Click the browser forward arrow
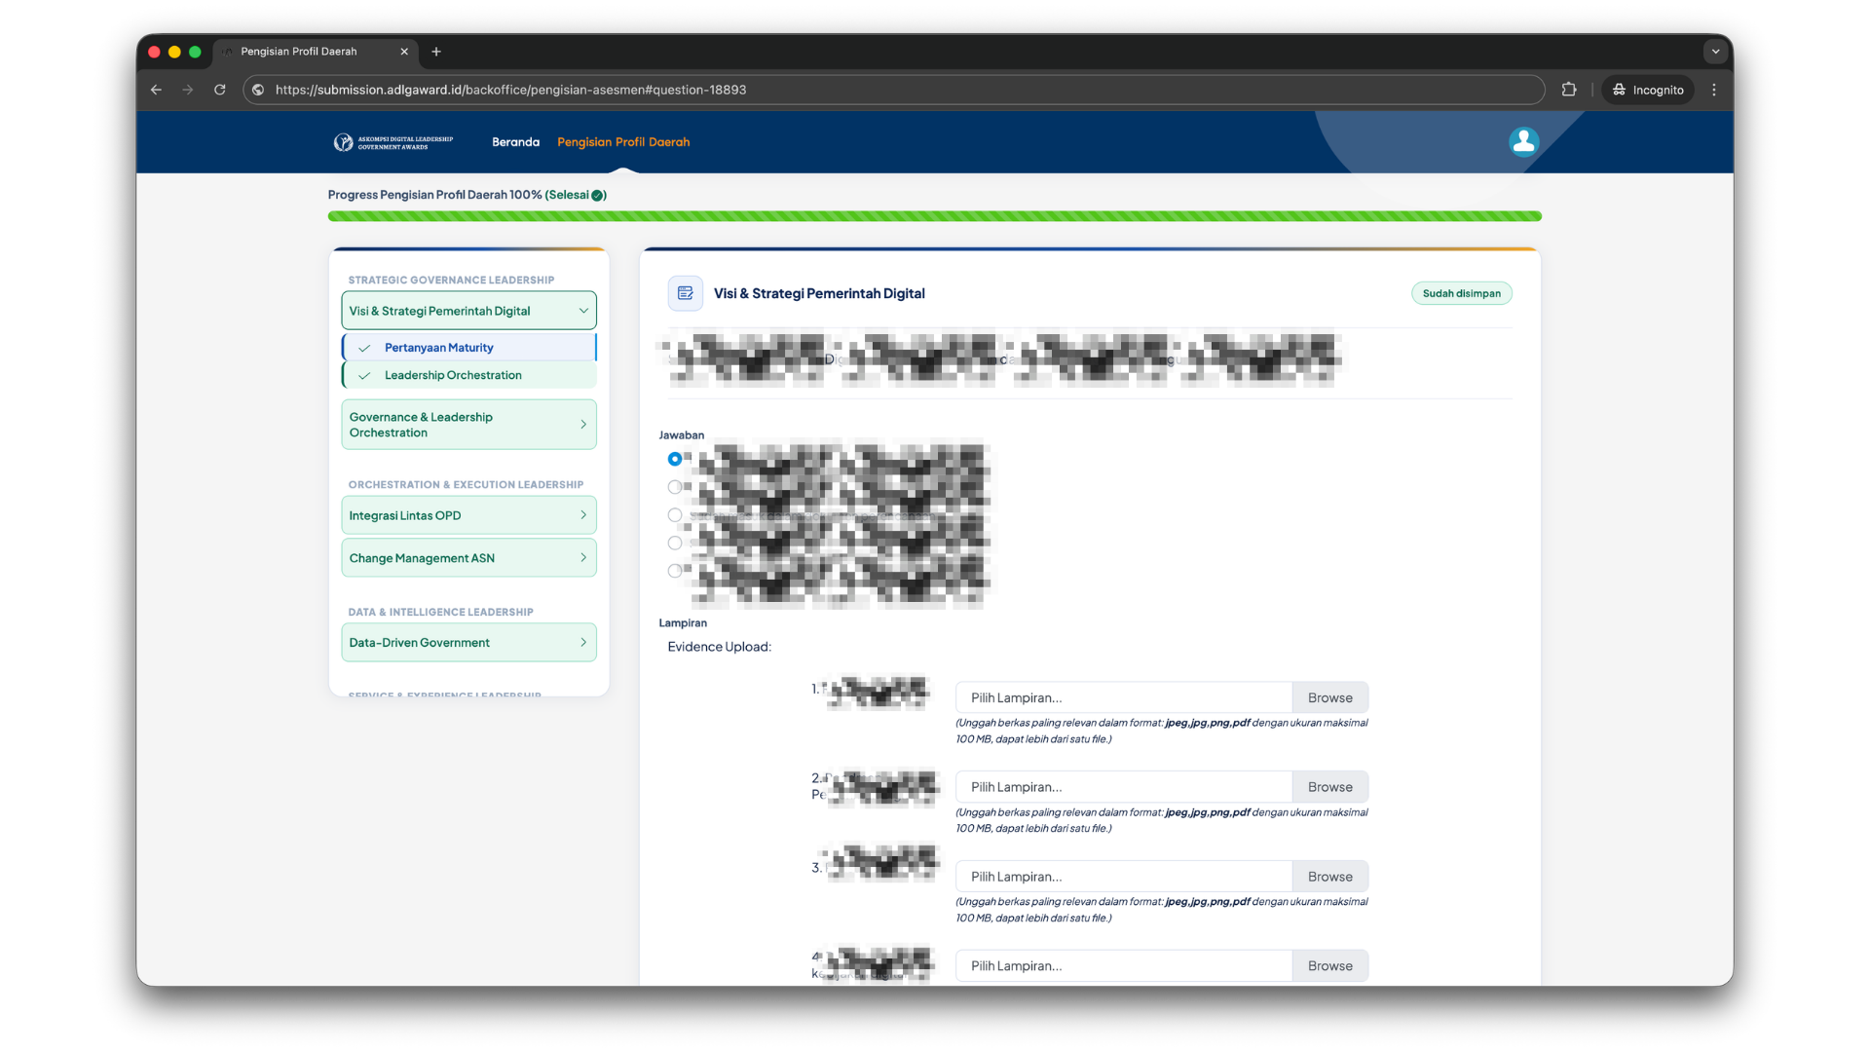The width and height of the screenshot is (1870, 1052). 188,90
